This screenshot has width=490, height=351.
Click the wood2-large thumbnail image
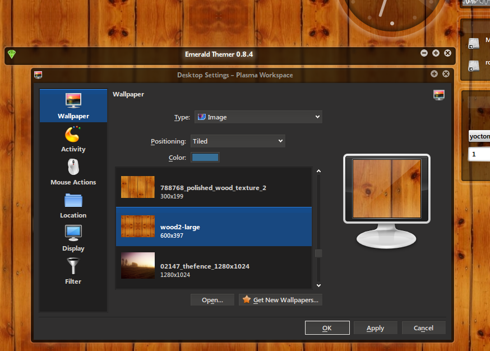(138, 227)
